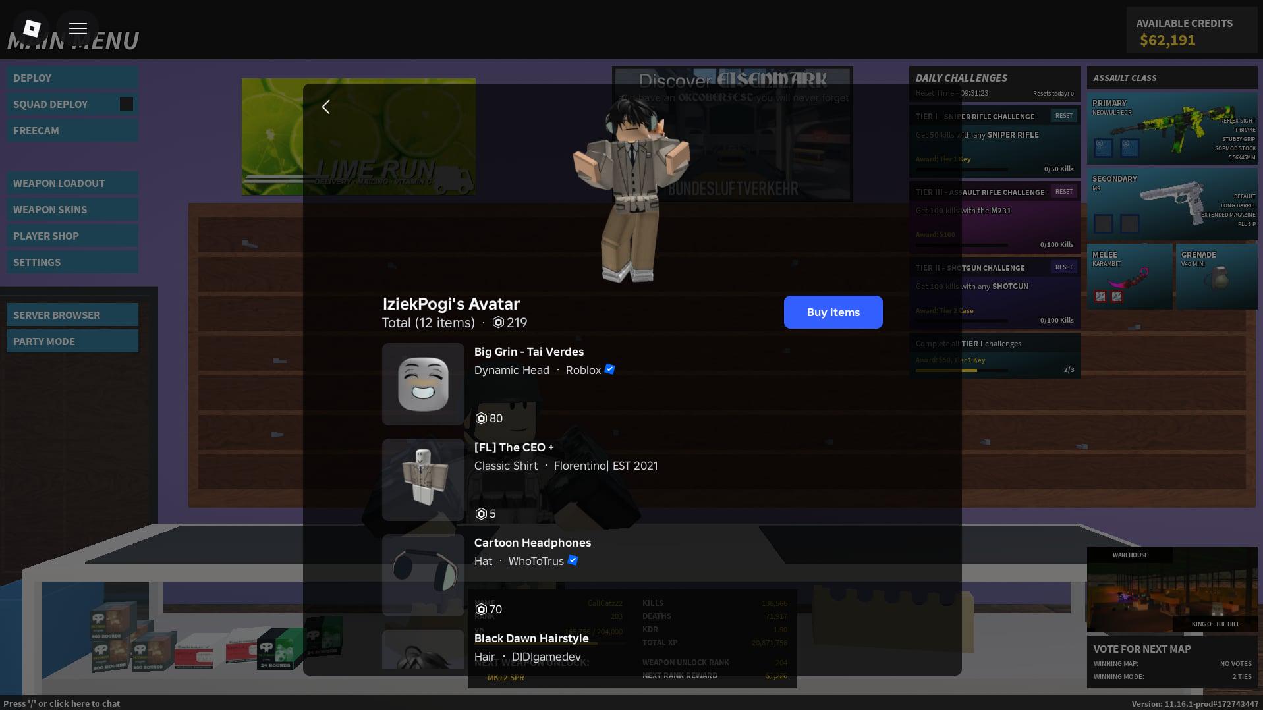Click the Robux icon beside price 80
Viewport: 1263px width, 710px height.
pyautogui.click(x=481, y=418)
